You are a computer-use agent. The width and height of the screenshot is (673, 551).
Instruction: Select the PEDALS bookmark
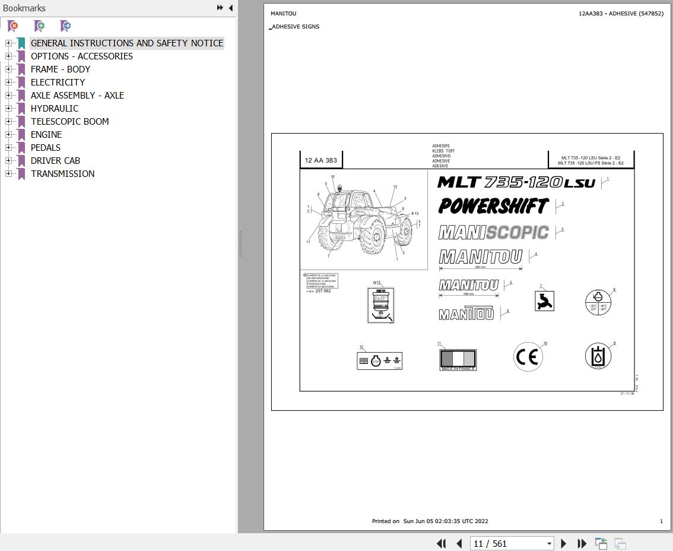click(46, 148)
